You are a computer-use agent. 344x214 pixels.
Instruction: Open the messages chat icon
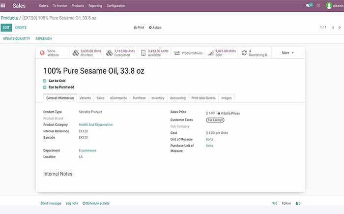[309, 6]
